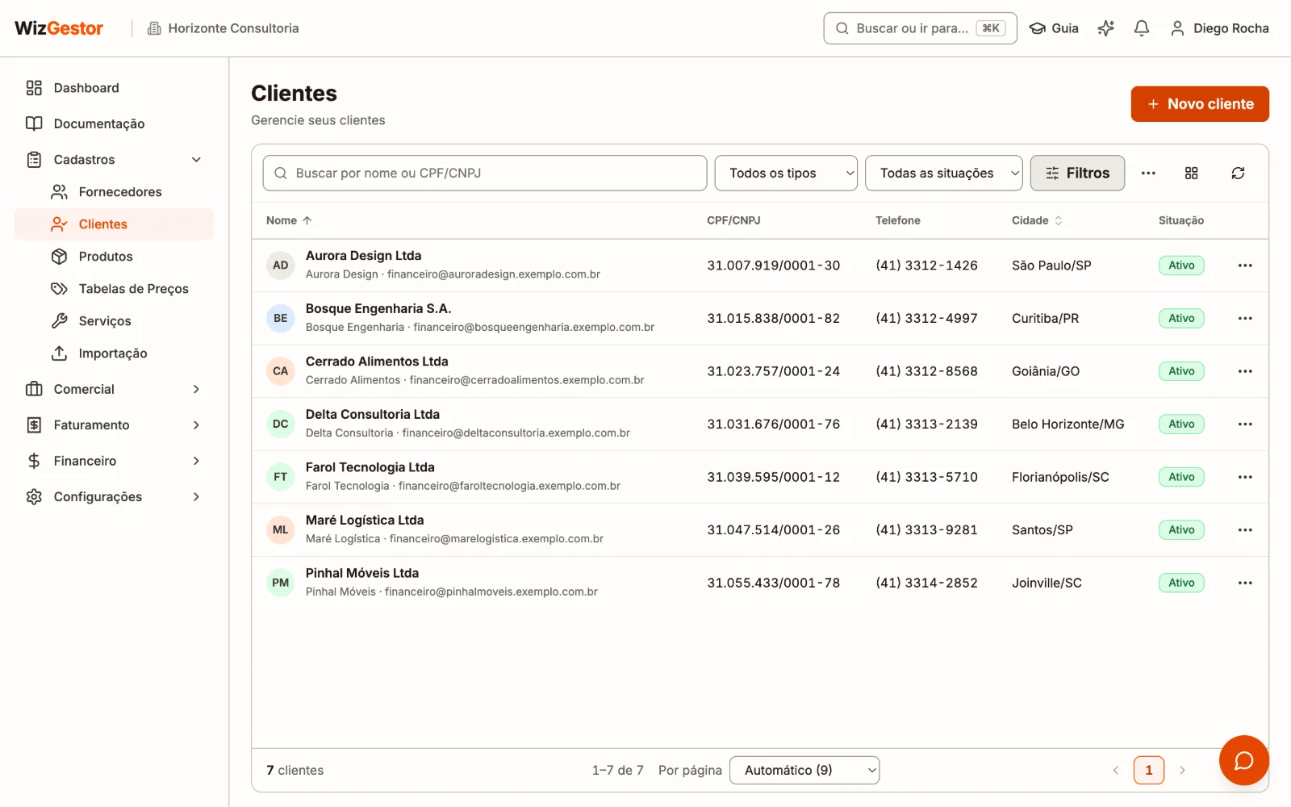Image resolution: width=1291 pixels, height=807 pixels.
Task: Click the Novo cliente button
Action: tap(1200, 104)
